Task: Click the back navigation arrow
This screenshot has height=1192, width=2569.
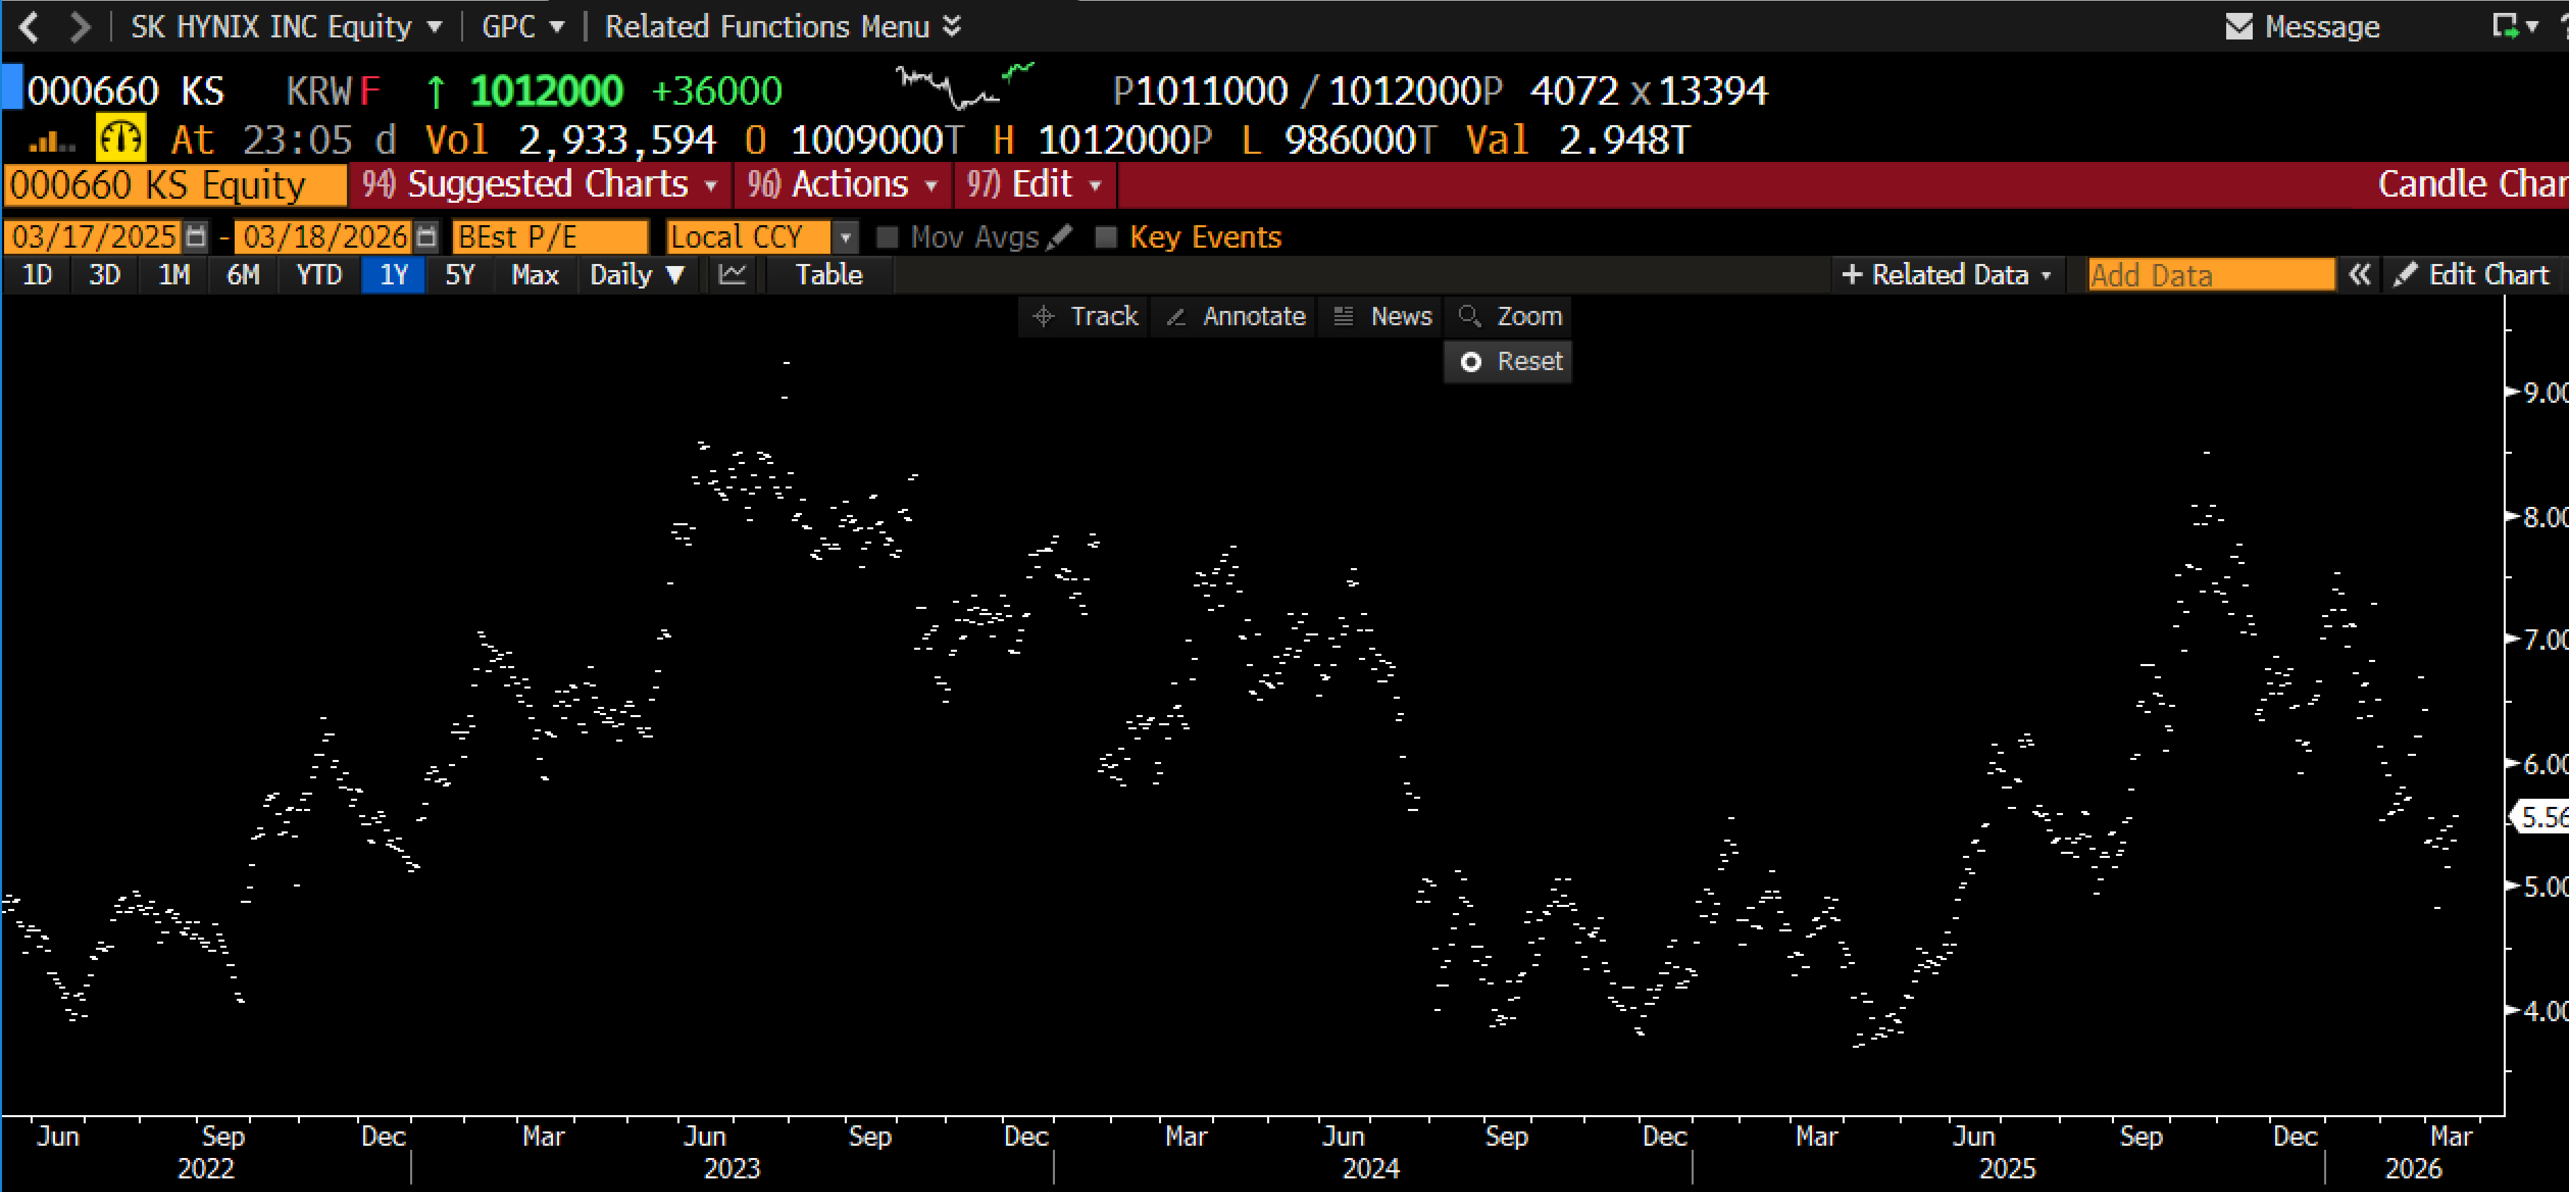Action: click(29, 27)
